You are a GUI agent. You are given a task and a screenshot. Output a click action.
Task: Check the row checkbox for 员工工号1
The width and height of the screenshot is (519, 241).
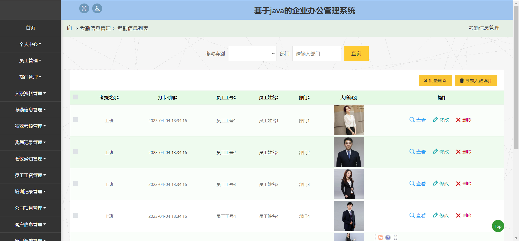pos(76,120)
